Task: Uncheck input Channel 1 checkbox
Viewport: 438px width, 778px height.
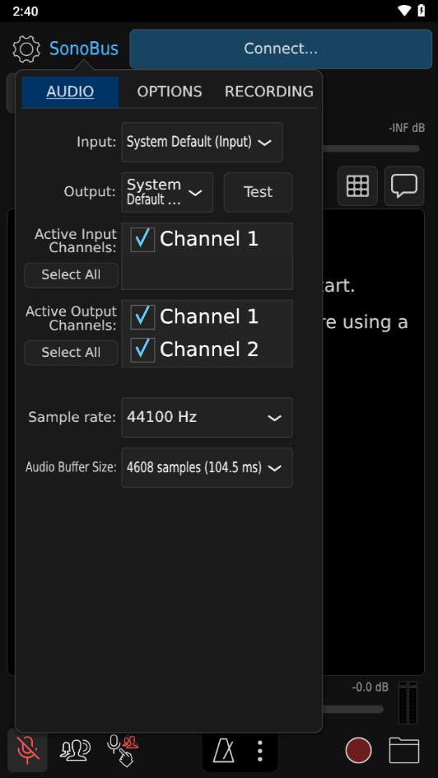Action: [142, 240]
